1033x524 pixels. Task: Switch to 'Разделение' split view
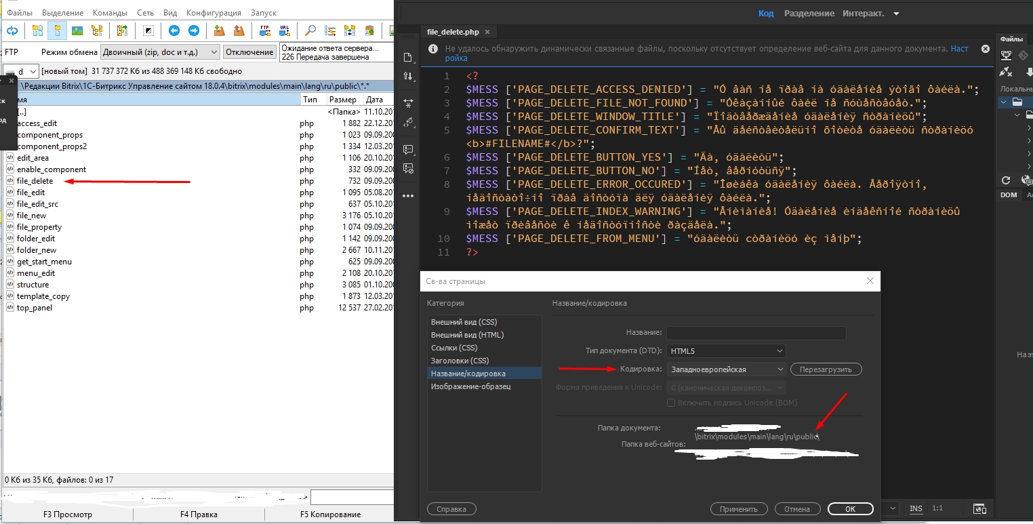point(809,14)
